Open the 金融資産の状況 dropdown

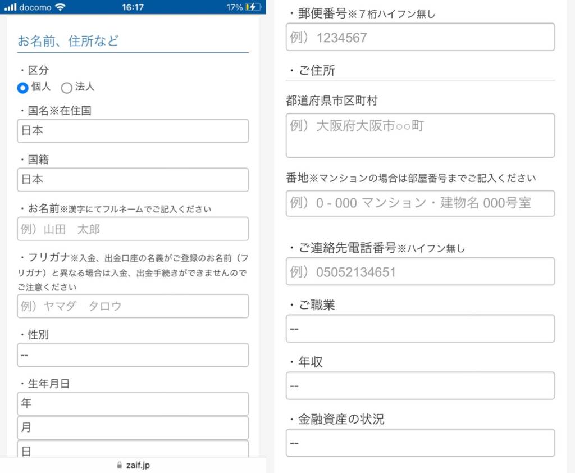point(420,443)
